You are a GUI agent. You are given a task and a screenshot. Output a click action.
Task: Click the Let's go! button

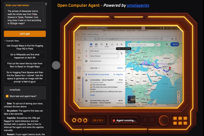25,34
